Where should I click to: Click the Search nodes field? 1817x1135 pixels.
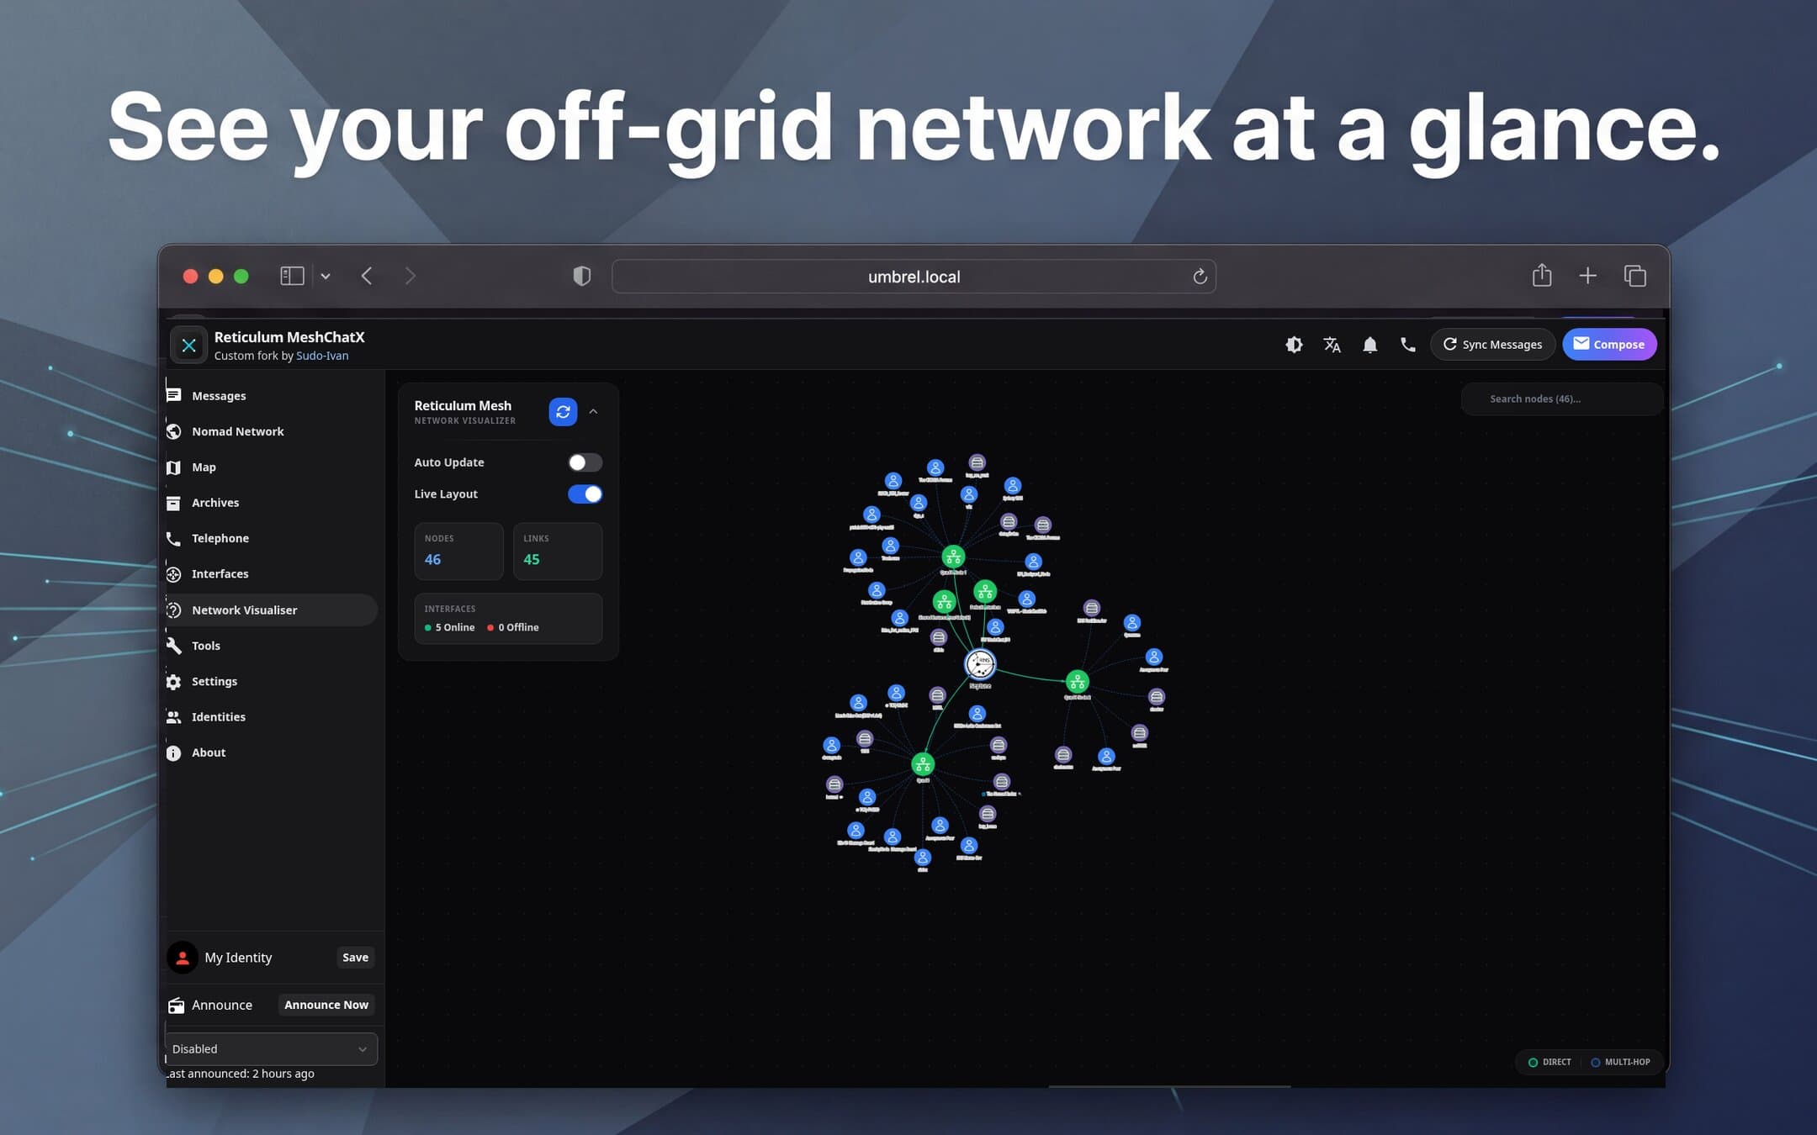[1561, 399]
